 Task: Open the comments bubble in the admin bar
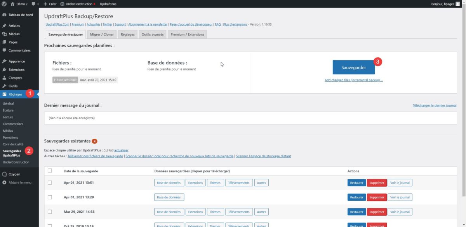coord(33,4)
